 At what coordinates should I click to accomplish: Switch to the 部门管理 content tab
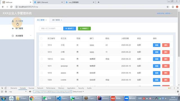coord(56,20)
